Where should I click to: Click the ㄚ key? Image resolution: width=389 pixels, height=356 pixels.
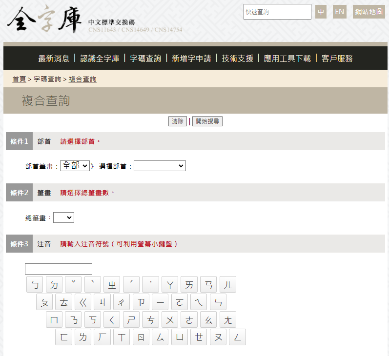170,284
